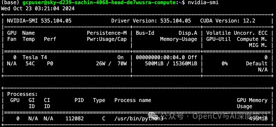Click the Driver Version: 535.104.05 text

[x=151, y=21]
